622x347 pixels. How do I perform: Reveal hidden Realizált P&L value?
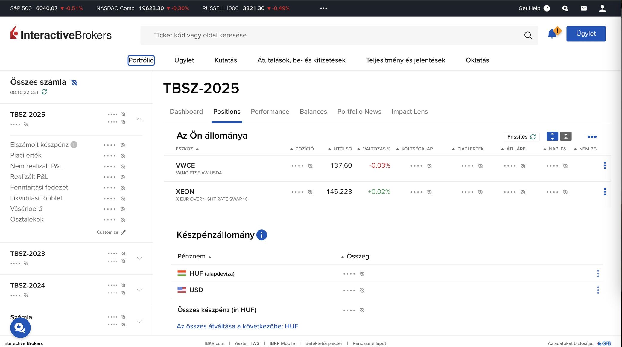pyautogui.click(x=123, y=177)
